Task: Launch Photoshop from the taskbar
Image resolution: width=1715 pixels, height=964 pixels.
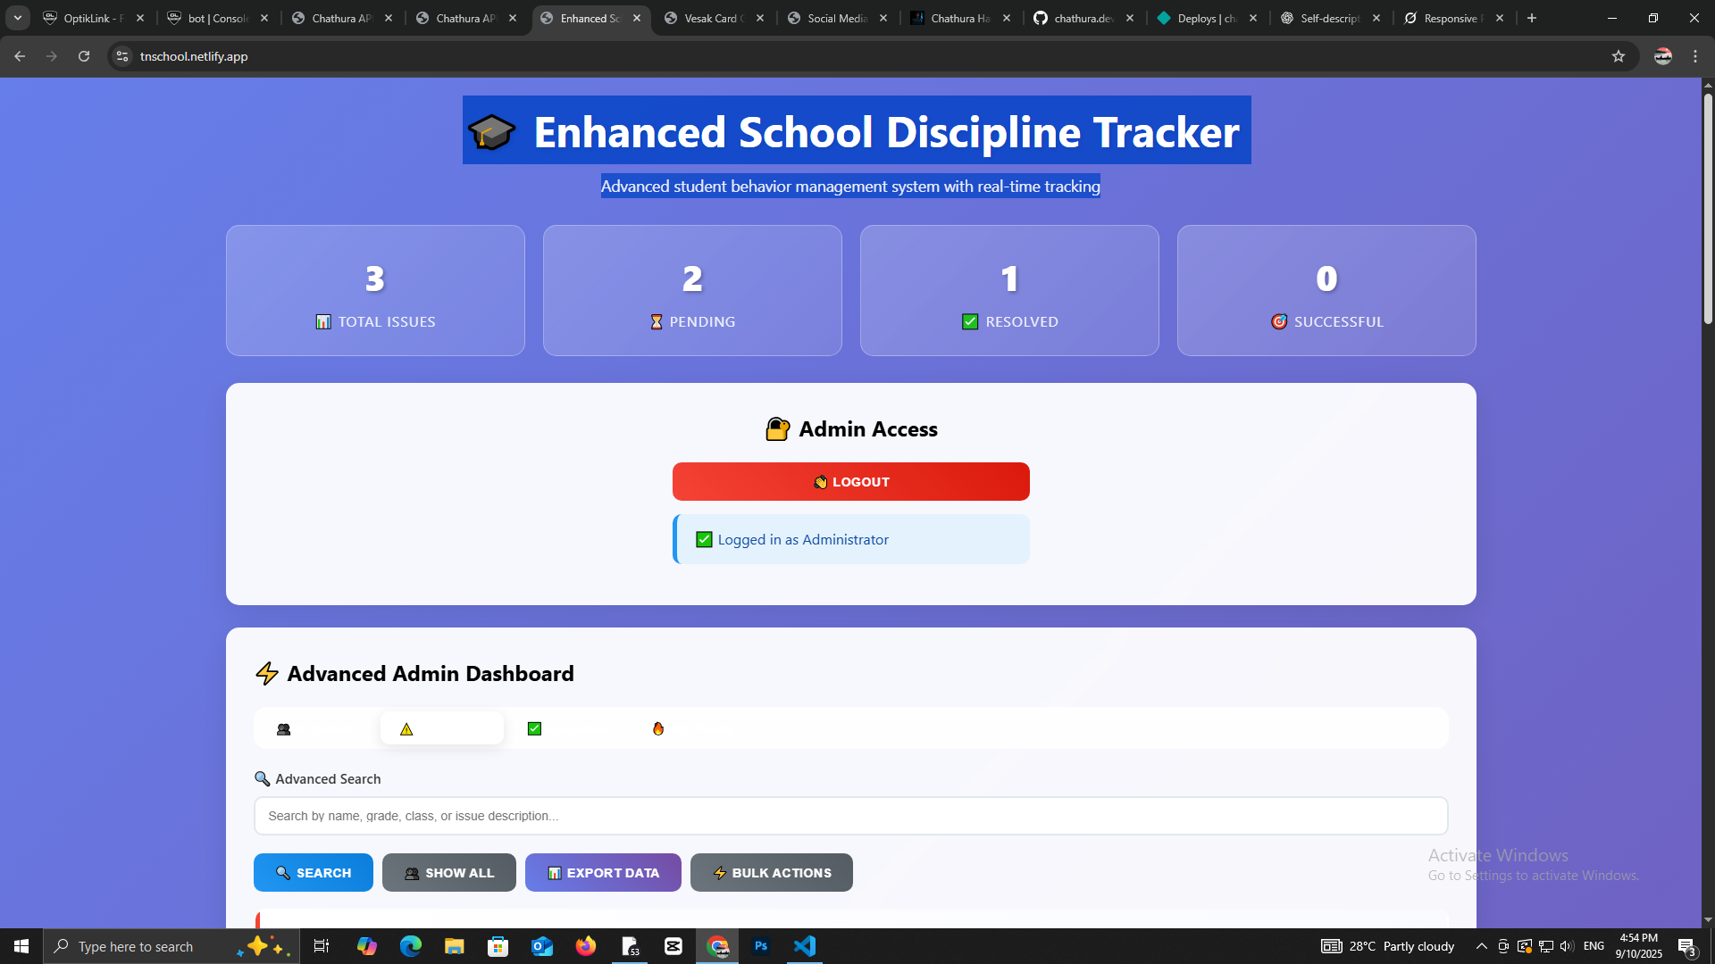Action: click(761, 946)
